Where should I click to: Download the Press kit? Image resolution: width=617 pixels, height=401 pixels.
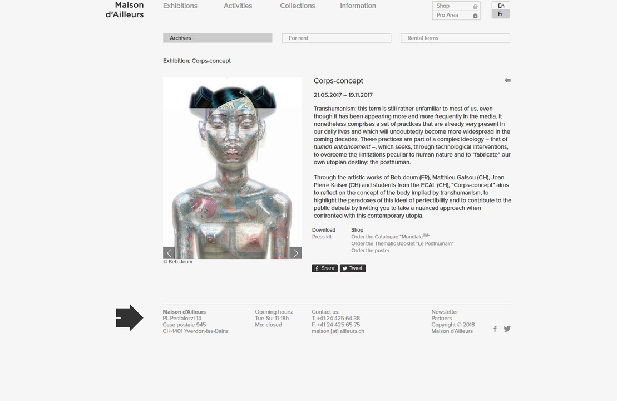point(322,237)
